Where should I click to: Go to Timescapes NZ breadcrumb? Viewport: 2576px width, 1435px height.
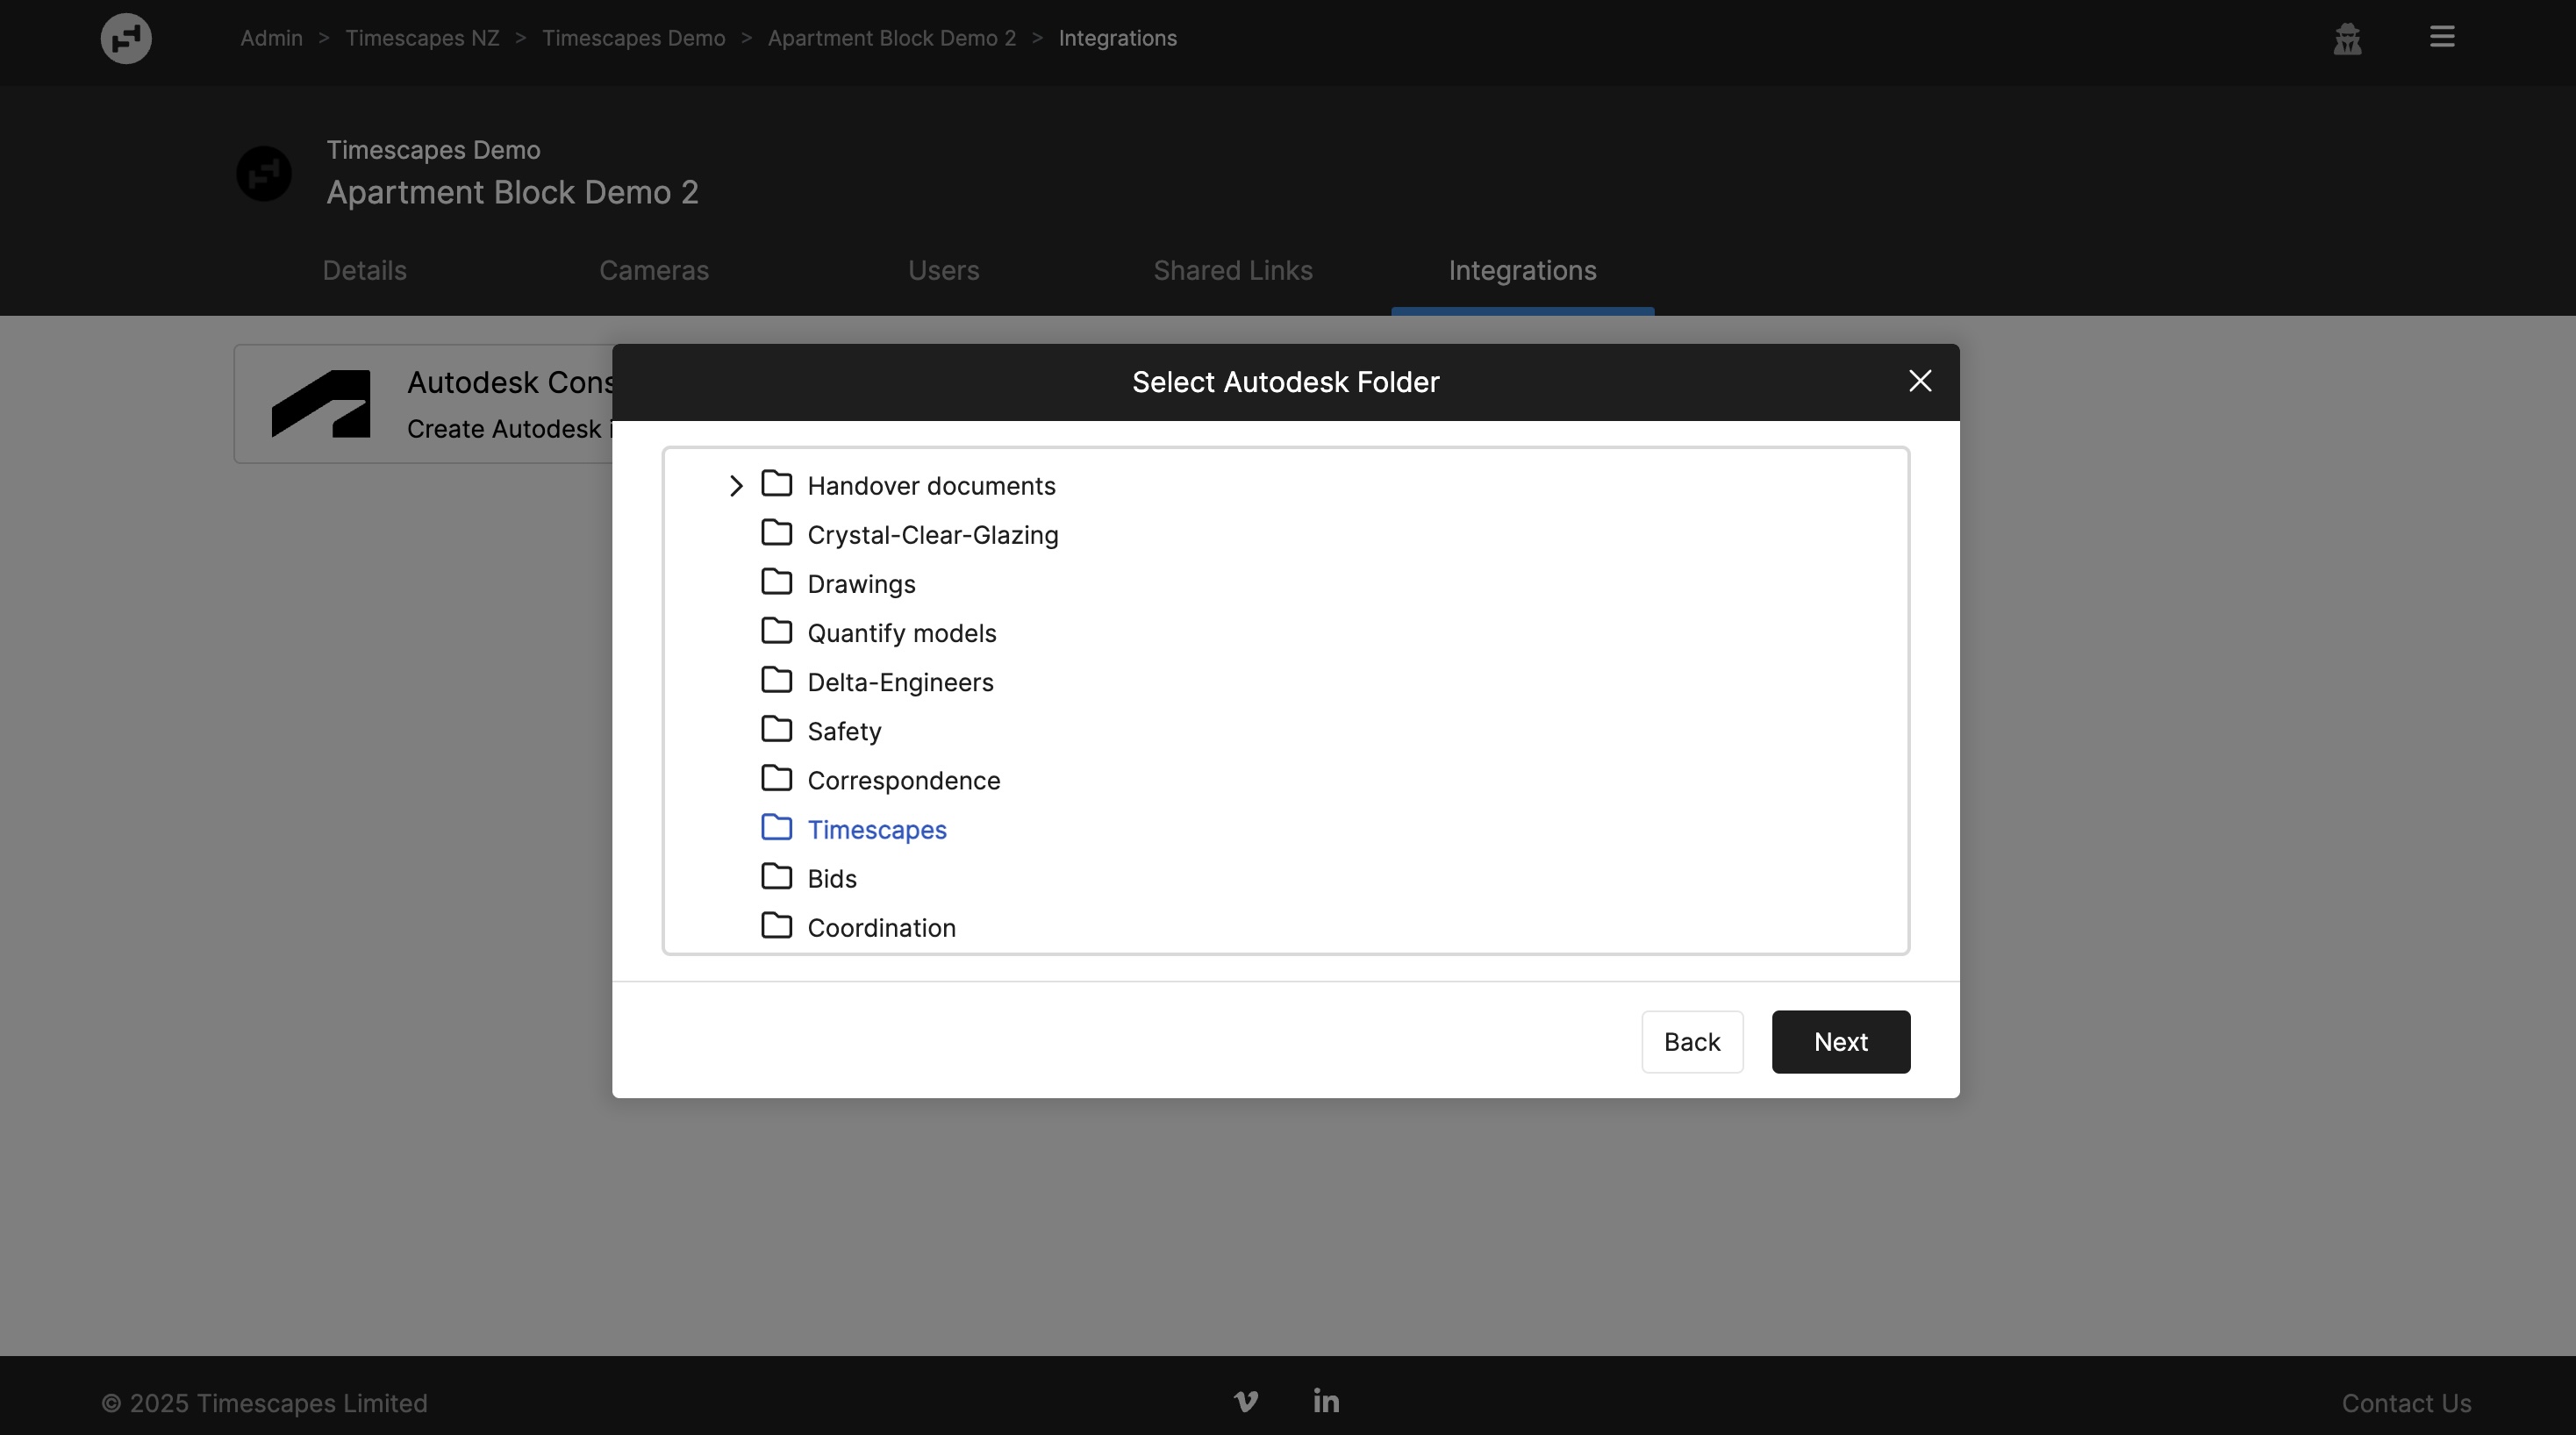coord(422,38)
